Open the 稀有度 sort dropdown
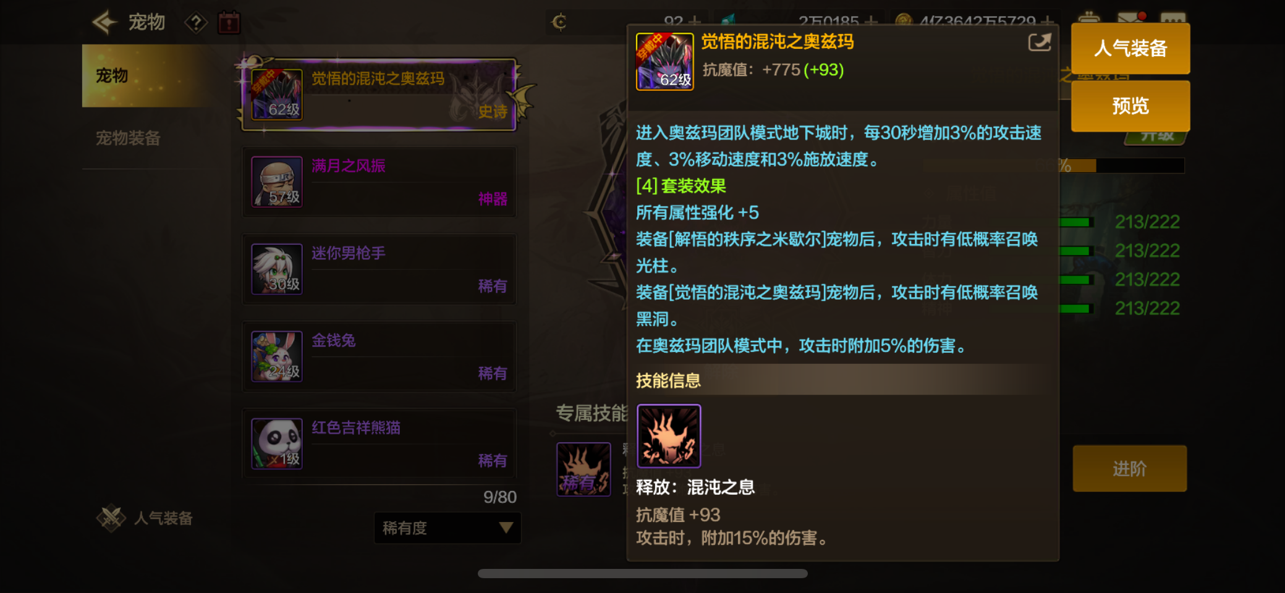The height and width of the screenshot is (593, 1285). [x=447, y=528]
